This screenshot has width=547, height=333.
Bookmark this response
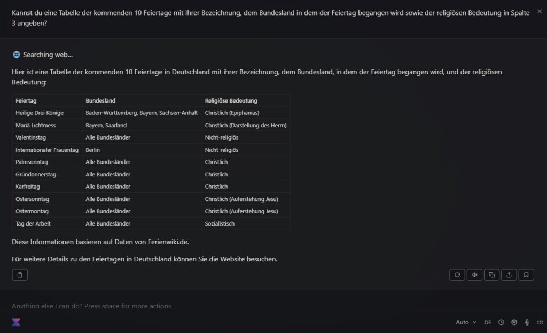526,274
